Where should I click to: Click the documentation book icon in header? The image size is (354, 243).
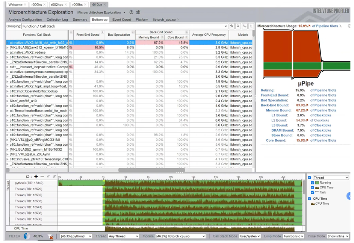(x=138, y=12)
